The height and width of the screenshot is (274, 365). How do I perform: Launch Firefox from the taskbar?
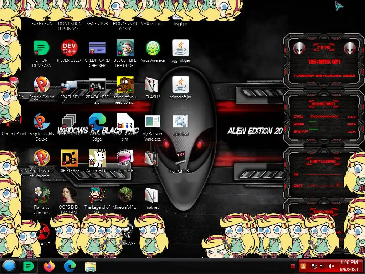pyautogui.click(x=49, y=266)
